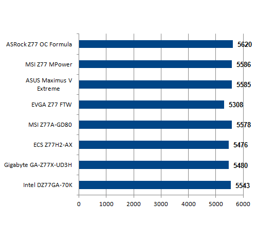Click the 3000 axis tick label
The width and height of the screenshot is (257, 237).
(x=161, y=204)
